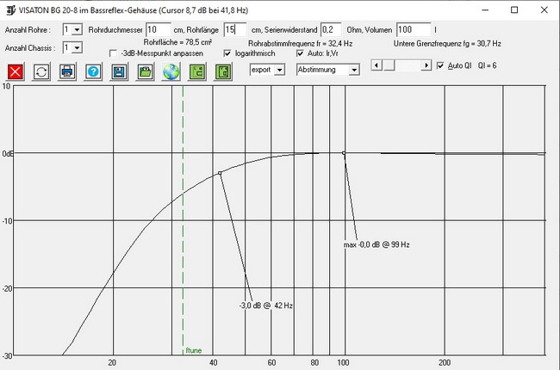The image size is (560, 370).
Task: Click the first green enclosure layout icon
Action: pos(197,71)
